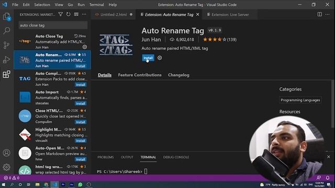Open the Search view in activity bar
The width and height of the screenshot is (335, 188).
click(x=7, y=30)
